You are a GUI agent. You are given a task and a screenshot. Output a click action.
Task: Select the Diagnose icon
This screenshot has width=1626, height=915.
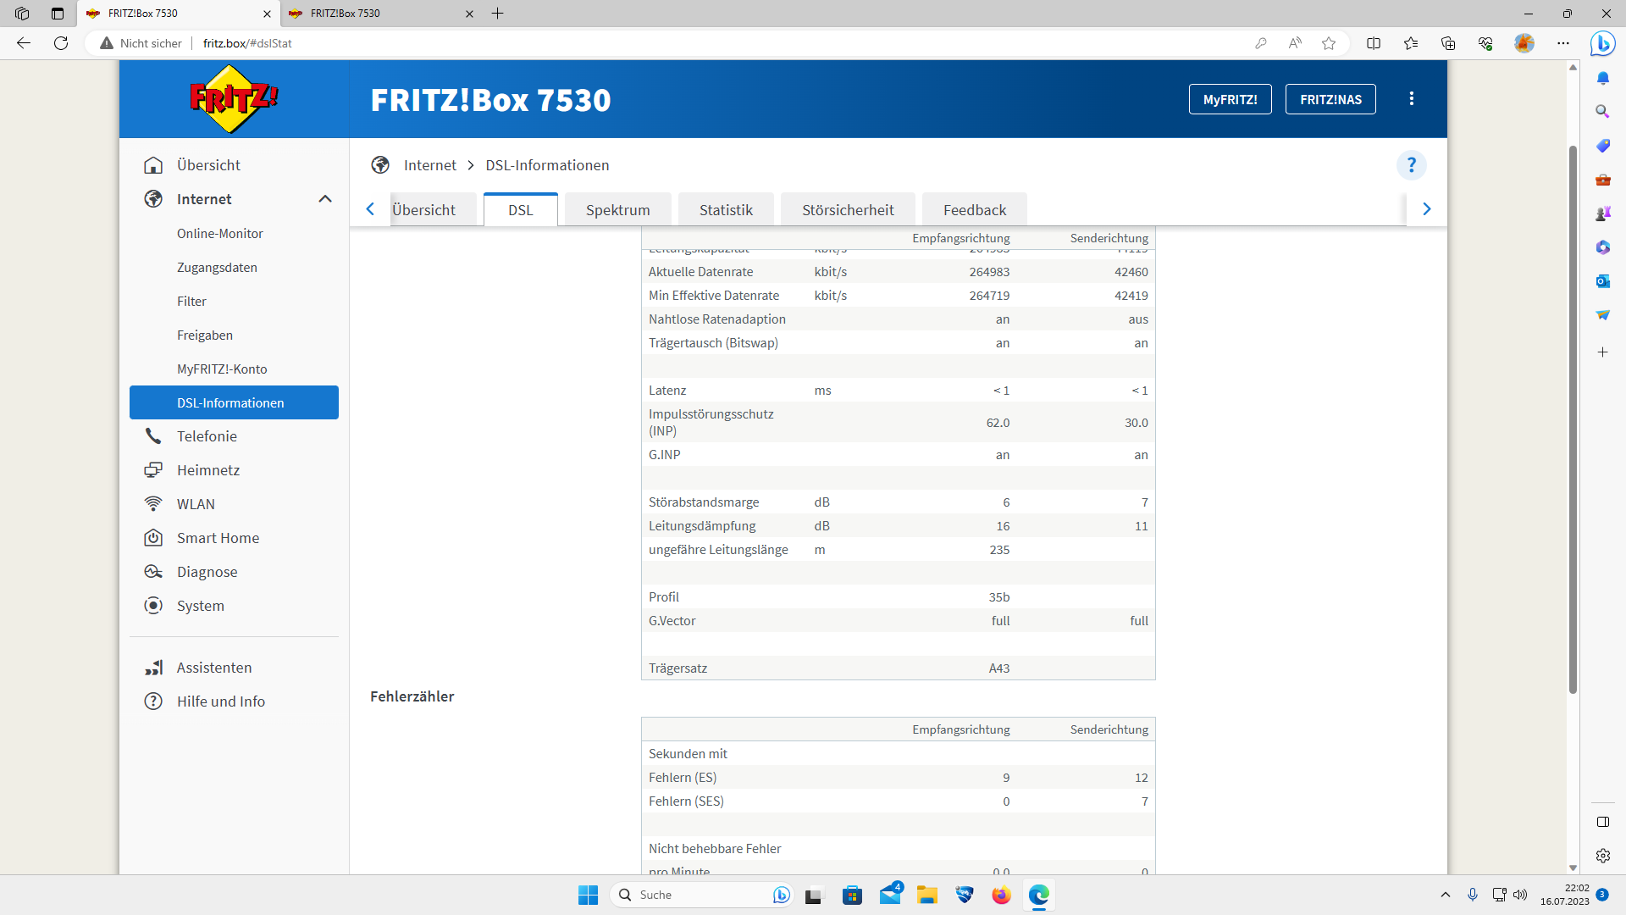click(153, 571)
